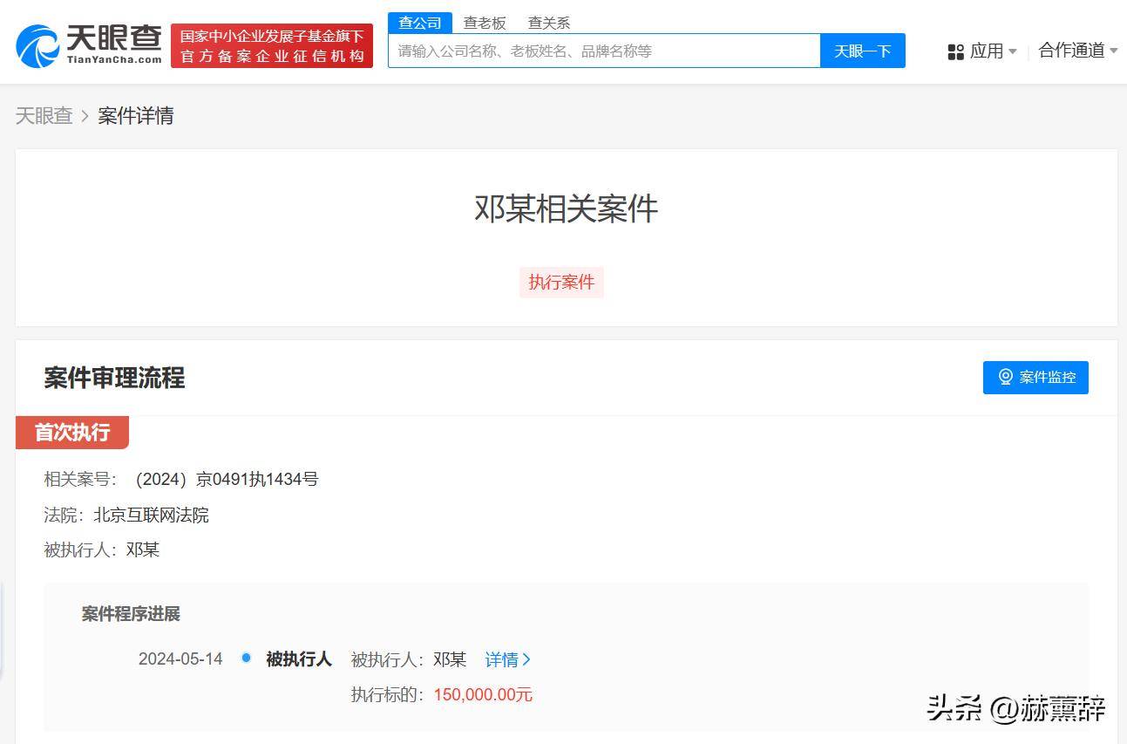Viewport: 1127px width, 744px height.
Task: Click the 案件详情 breadcrumb
Action: click(136, 115)
